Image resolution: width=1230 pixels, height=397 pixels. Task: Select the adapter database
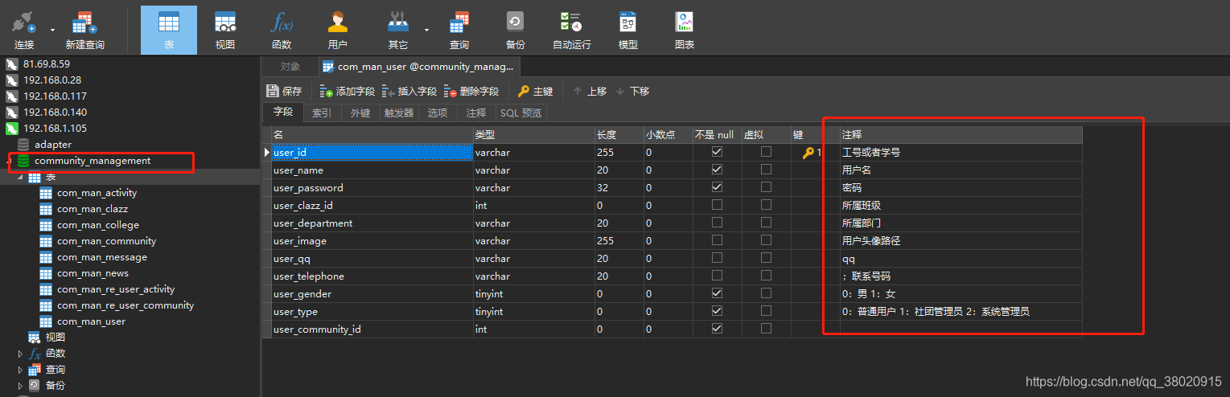[x=52, y=144]
